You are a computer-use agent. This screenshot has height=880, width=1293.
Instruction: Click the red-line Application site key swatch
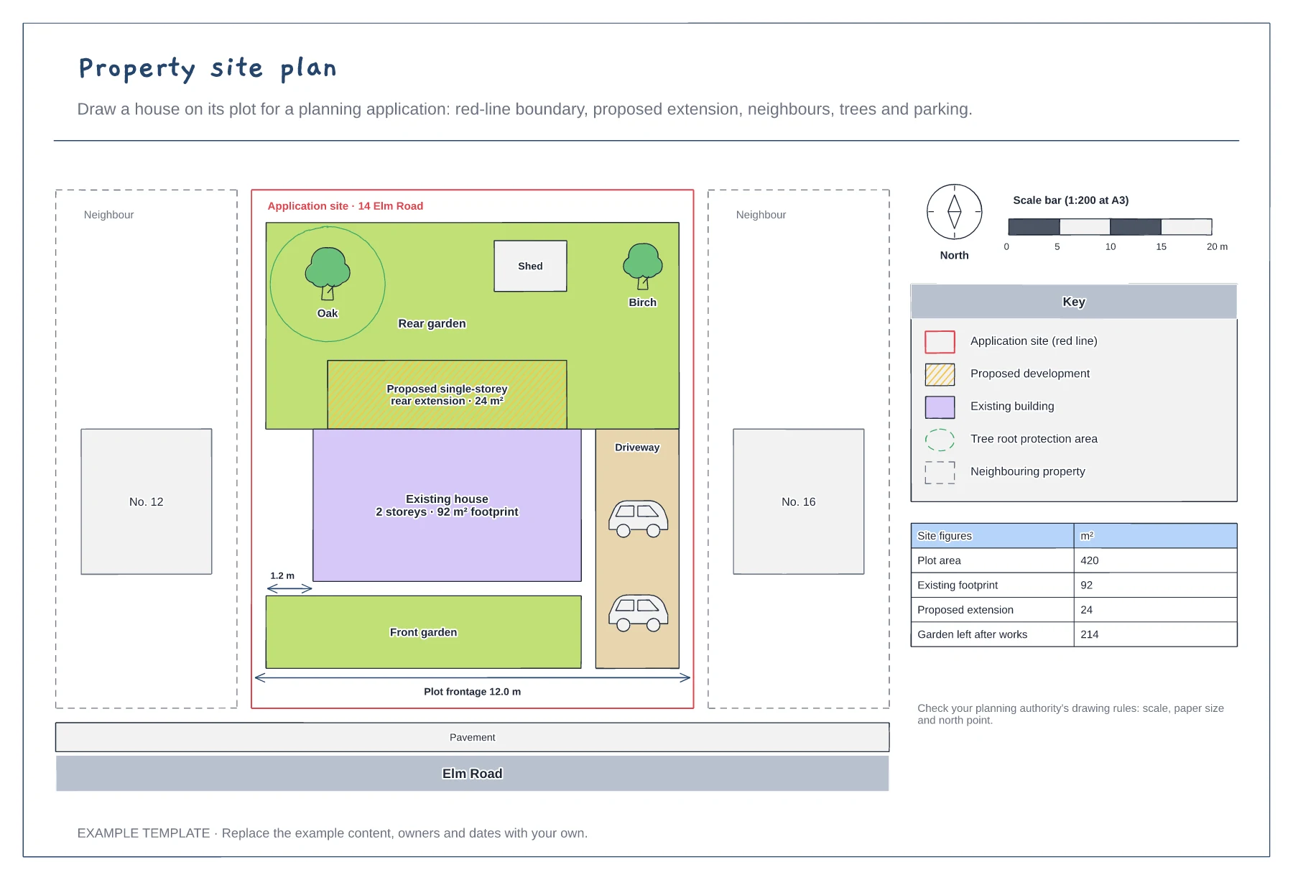click(x=940, y=342)
